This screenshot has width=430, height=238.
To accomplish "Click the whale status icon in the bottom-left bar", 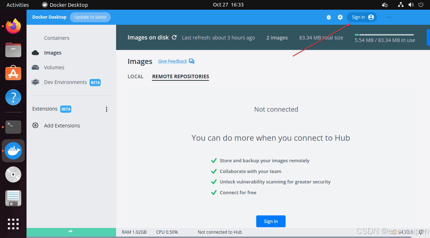I will tap(71, 231).
